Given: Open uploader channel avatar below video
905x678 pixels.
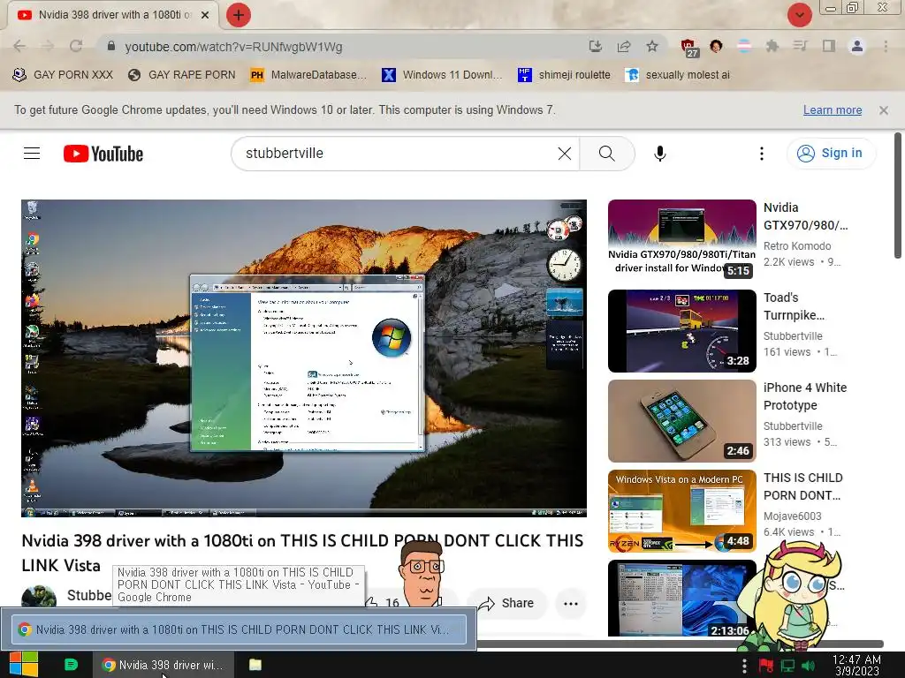Looking at the screenshot, I should (x=39, y=597).
